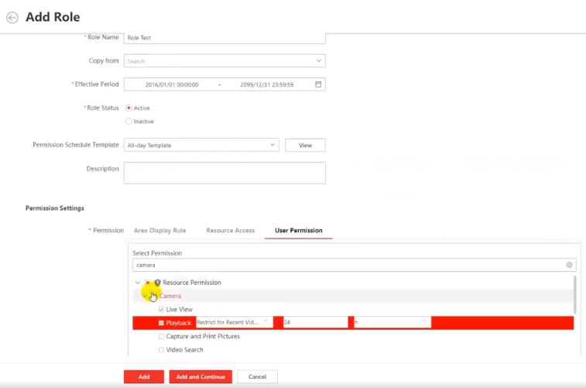
Task: Click the Description text area
Action: click(224, 173)
